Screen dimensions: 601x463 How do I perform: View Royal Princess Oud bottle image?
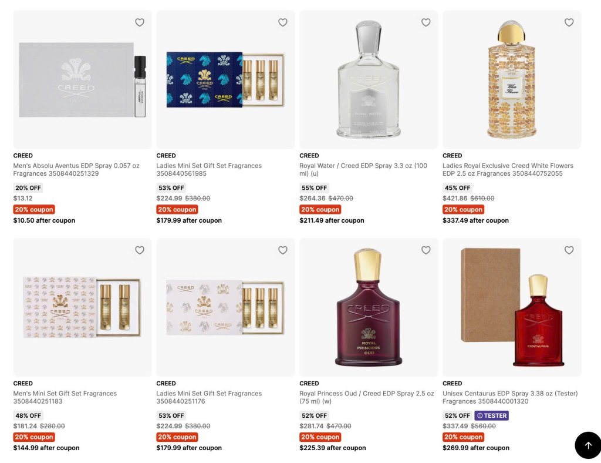tap(369, 307)
